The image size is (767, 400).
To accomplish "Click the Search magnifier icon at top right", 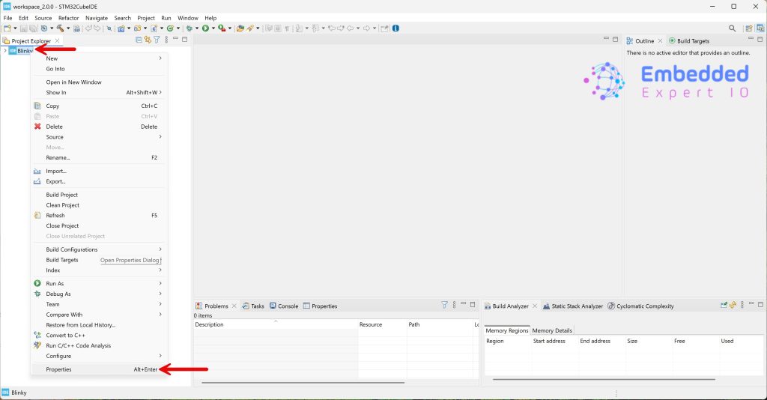I will coord(733,28).
